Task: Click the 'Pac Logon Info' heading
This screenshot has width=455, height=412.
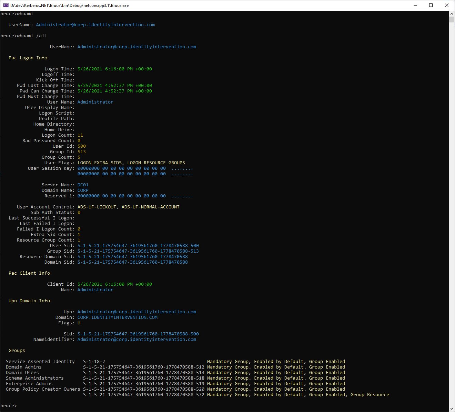Action: pyautogui.click(x=28, y=58)
